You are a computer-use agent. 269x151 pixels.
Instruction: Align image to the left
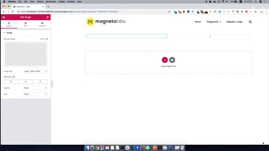click(11, 82)
